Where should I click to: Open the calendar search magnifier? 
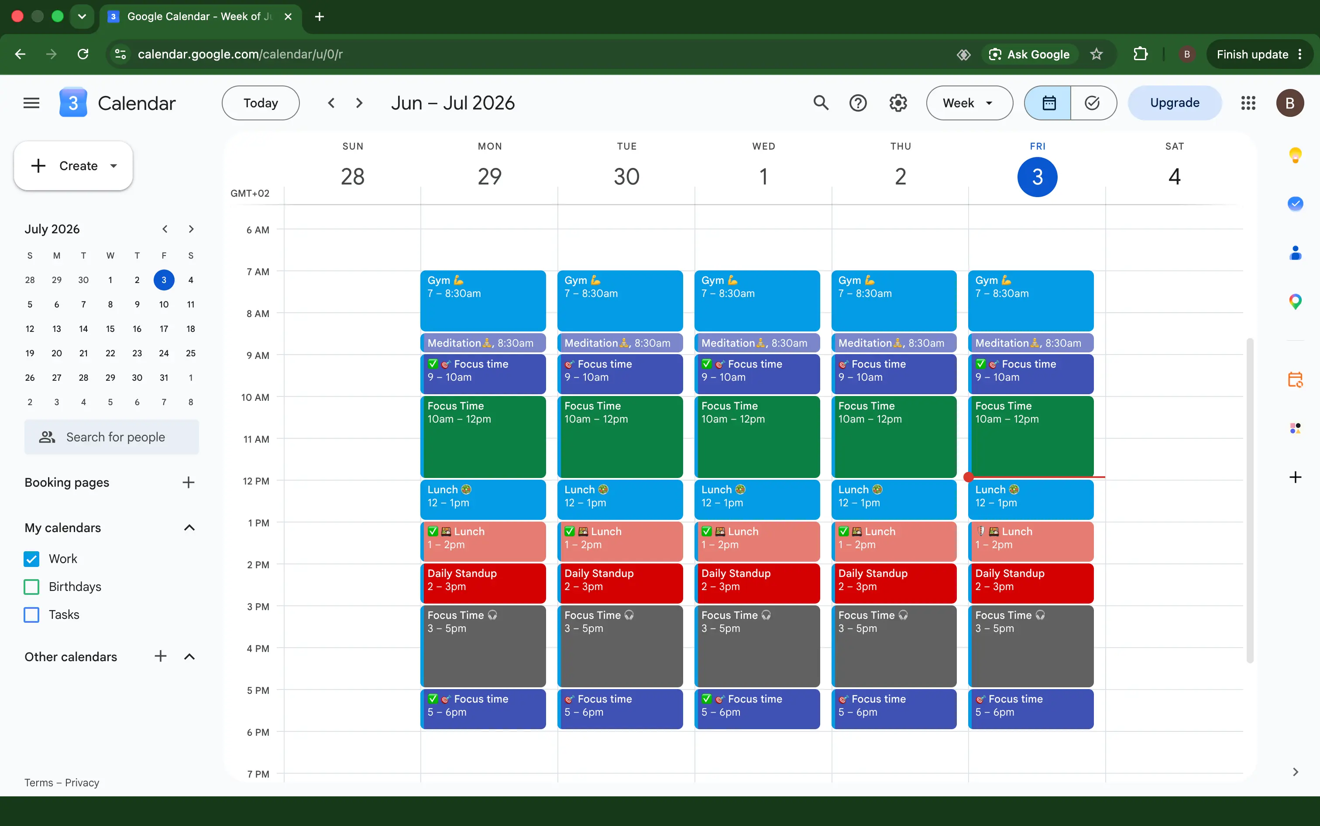(821, 102)
